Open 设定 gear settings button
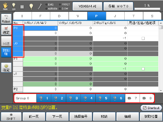 click(x=6, y=68)
